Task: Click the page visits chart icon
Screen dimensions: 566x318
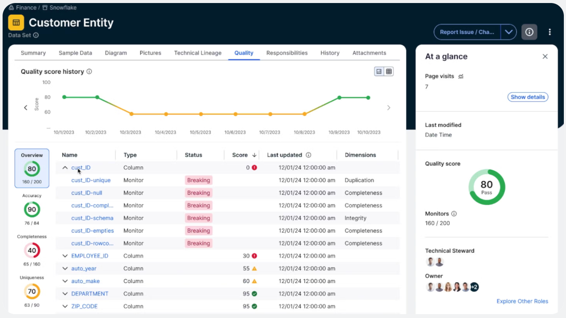Action: coord(461,76)
